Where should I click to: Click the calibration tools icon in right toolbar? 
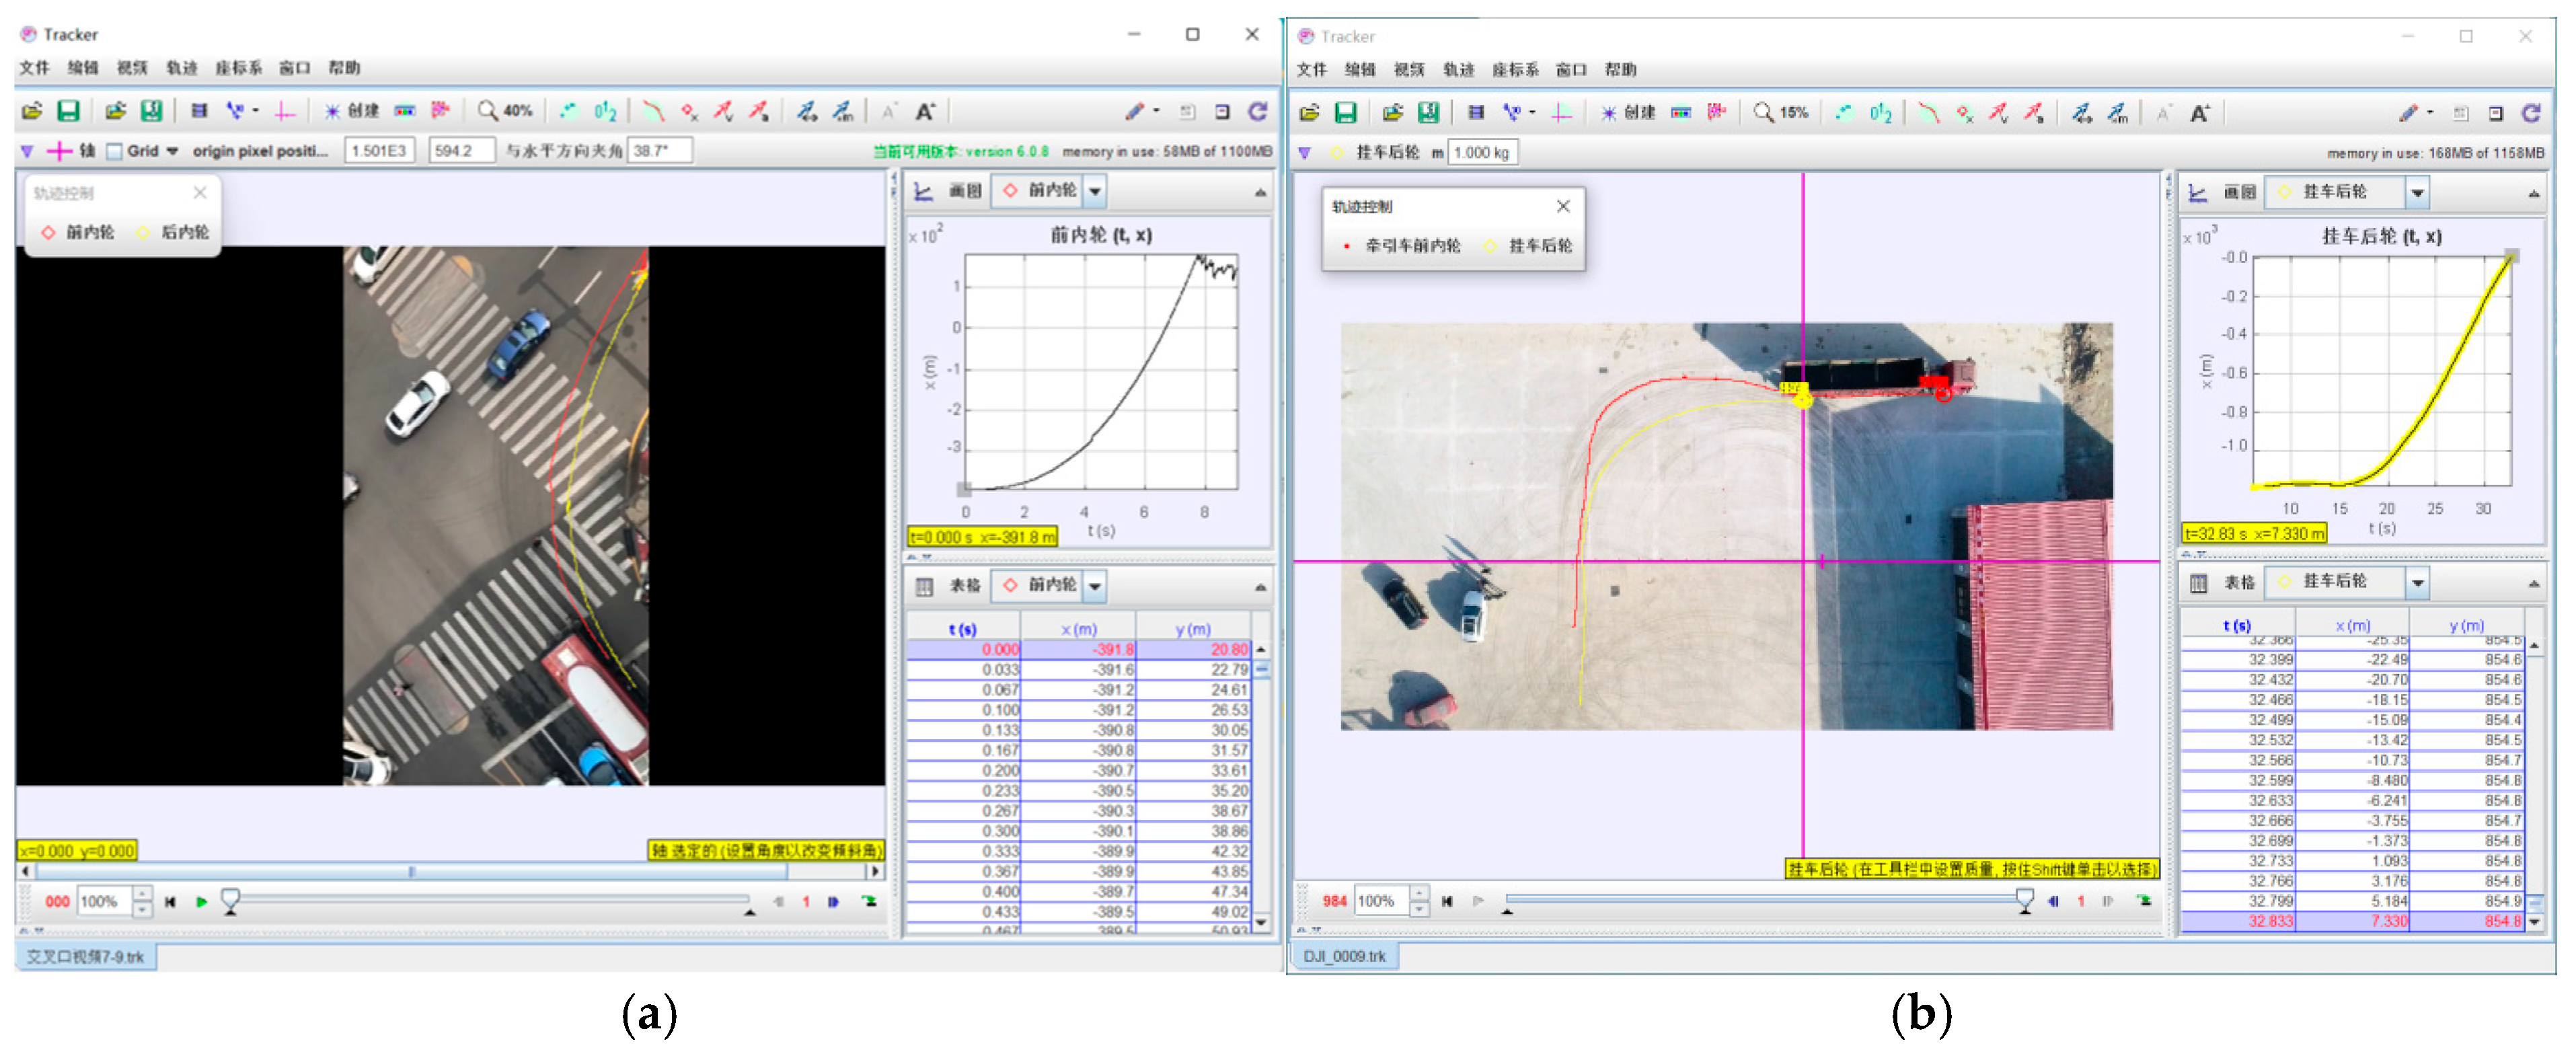pyautogui.click(x=1513, y=113)
